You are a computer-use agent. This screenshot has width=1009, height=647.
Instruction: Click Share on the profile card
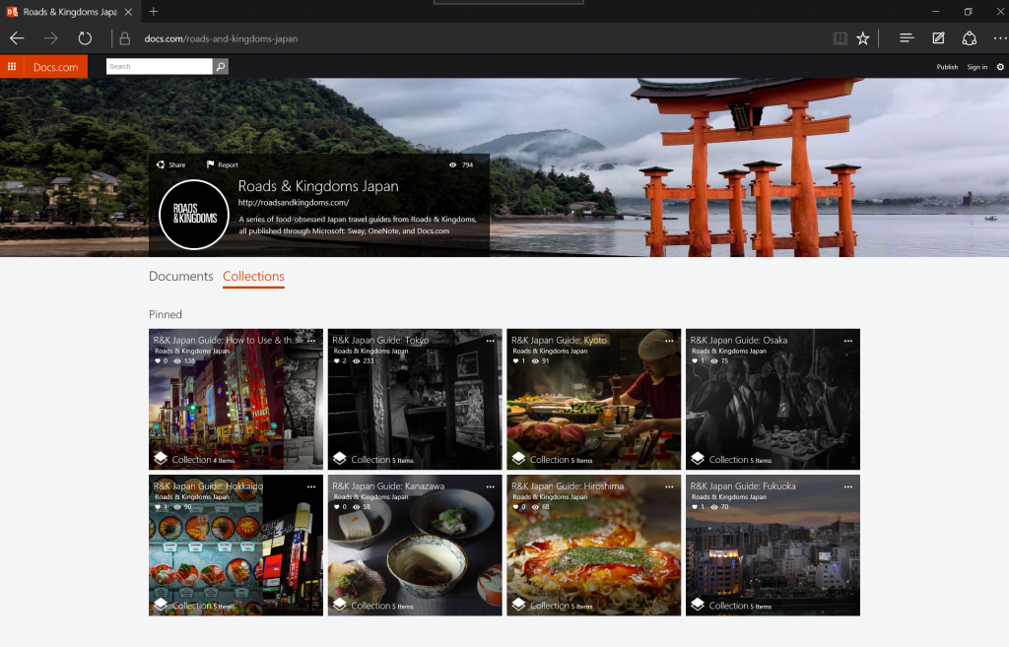click(x=170, y=165)
